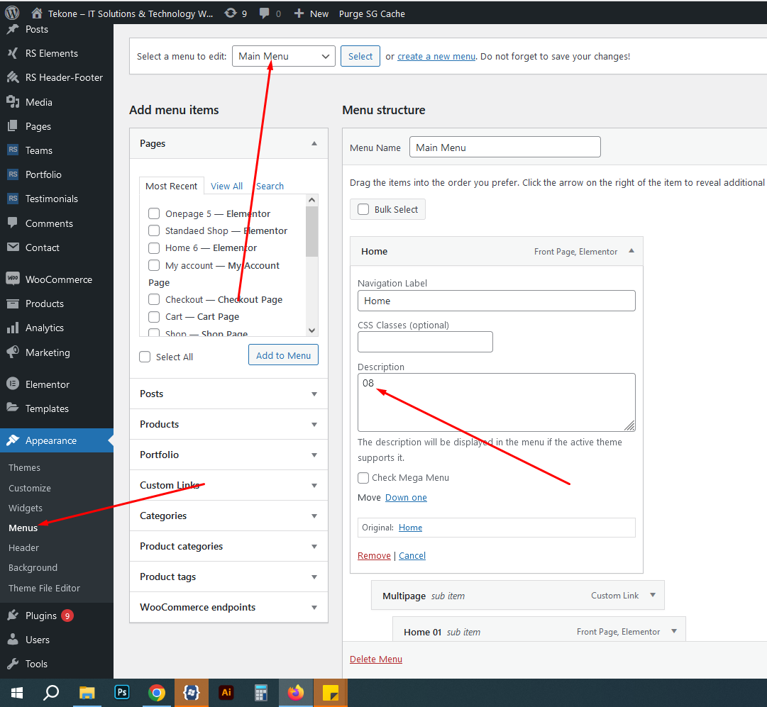
Task: Expand the Products panel in Add menu items
Action: click(x=314, y=424)
